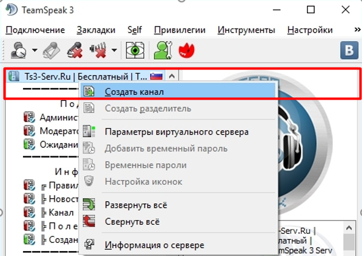Click the VK button in toolbar
This screenshot has width=362, height=256.
349,51
